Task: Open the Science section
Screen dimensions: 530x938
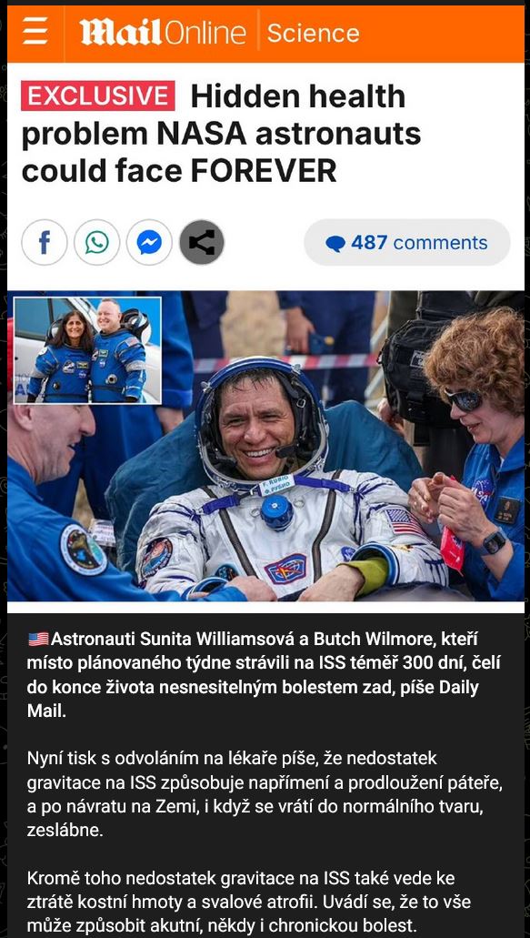Action: click(x=313, y=33)
